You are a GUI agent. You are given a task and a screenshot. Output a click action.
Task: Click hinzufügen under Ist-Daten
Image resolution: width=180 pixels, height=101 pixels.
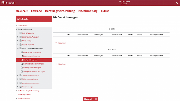click(62, 43)
